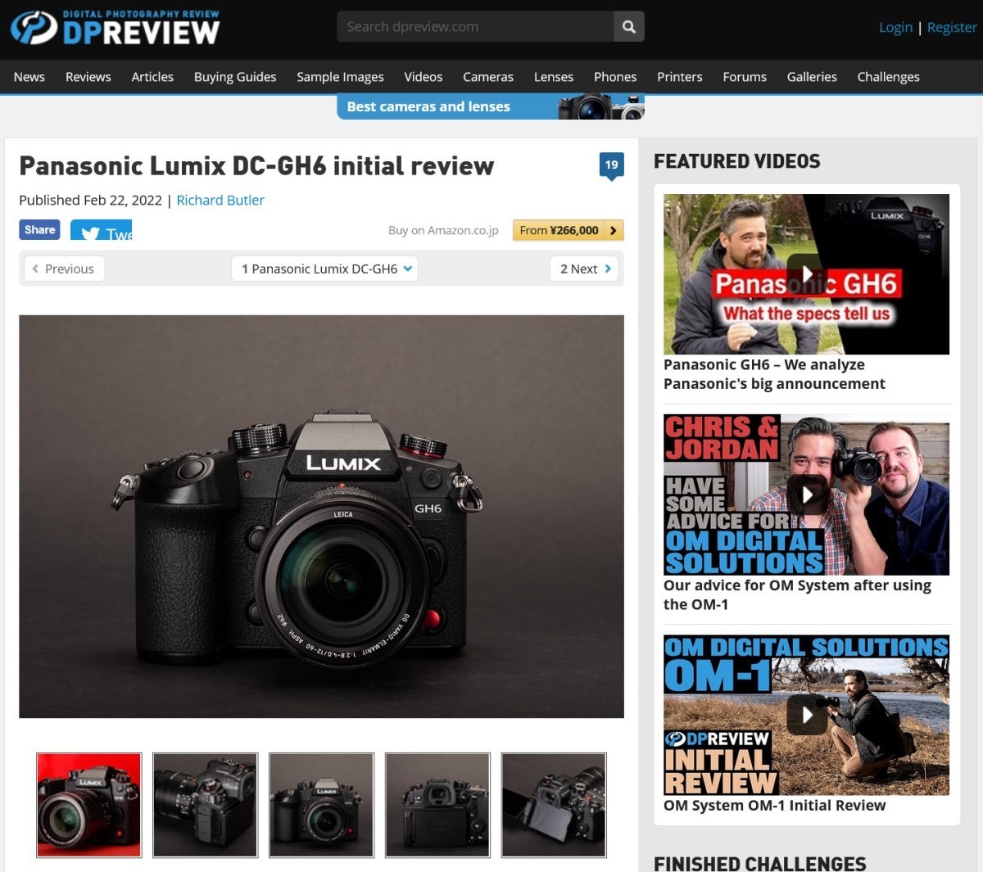Open 'OM System OM-1 Initial Review' title link

point(774,805)
